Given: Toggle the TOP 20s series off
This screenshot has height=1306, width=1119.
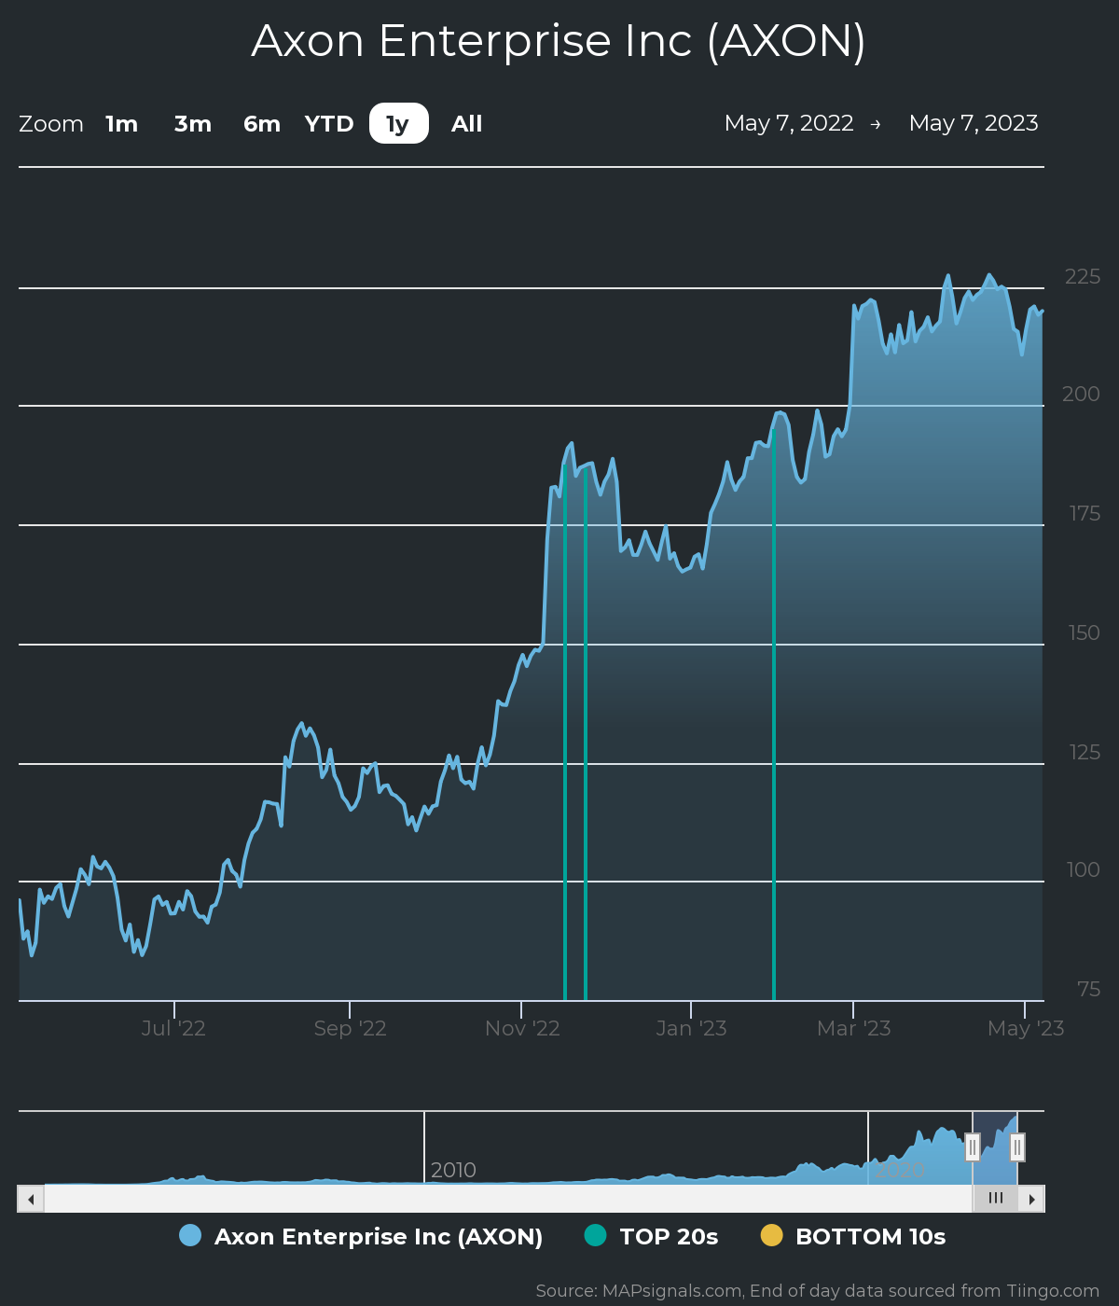Looking at the screenshot, I should (669, 1236).
